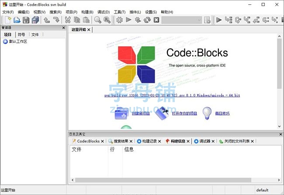
Task: Run the program with the build toolbar's play icon
Action: pos(128,20)
